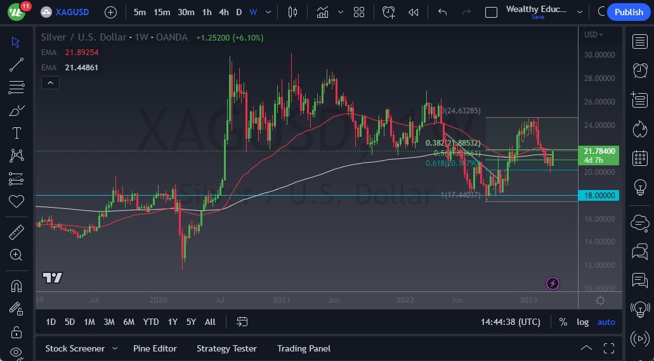This screenshot has height=361, width=654.
Task: Set the date range to All
Action: pos(210,322)
